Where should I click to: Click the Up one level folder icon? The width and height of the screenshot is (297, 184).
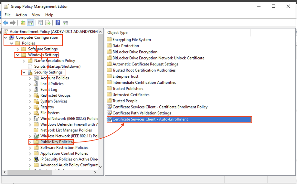tap(23, 23)
